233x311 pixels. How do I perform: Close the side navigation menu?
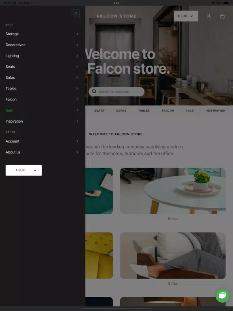click(76, 13)
